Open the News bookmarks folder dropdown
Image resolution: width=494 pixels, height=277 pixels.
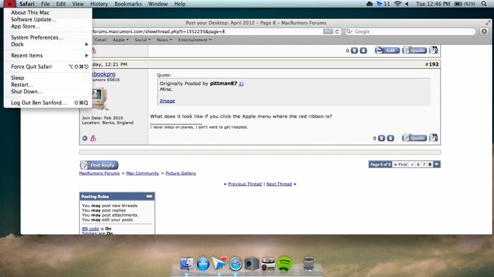click(164, 40)
